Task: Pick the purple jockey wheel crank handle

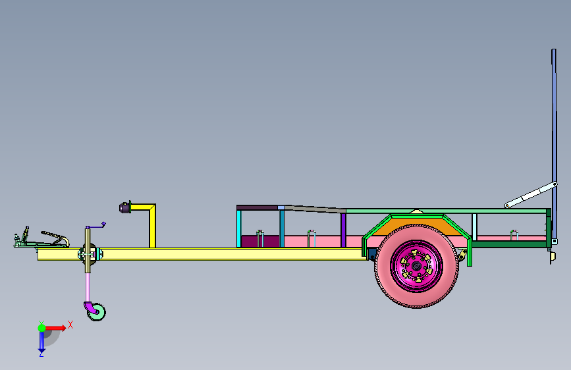Action: point(97,226)
